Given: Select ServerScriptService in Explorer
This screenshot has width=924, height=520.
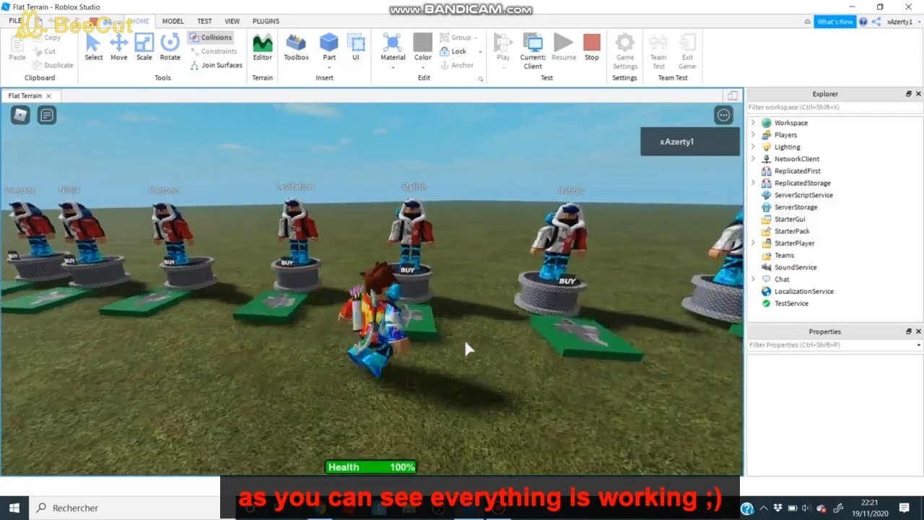Looking at the screenshot, I should coord(803,195).
